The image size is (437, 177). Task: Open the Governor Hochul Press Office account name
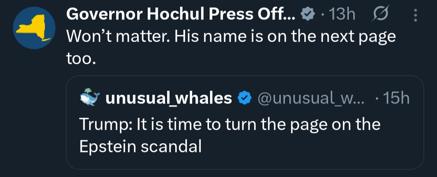click(x=181, y=15)
